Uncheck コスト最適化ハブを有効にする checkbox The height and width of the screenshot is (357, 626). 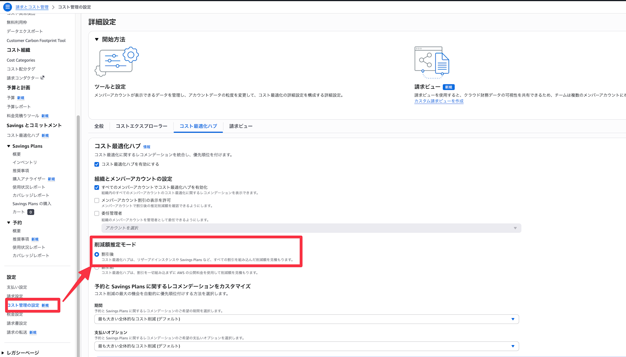(97, 164)
